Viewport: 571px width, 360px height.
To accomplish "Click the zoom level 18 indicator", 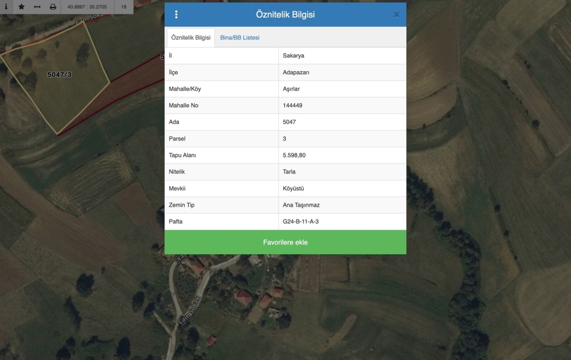I will tap(123, 7).
